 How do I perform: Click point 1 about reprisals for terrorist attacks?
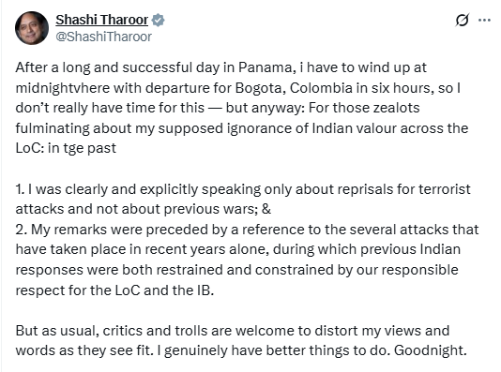pyautogui.click(x=243, y=189)
